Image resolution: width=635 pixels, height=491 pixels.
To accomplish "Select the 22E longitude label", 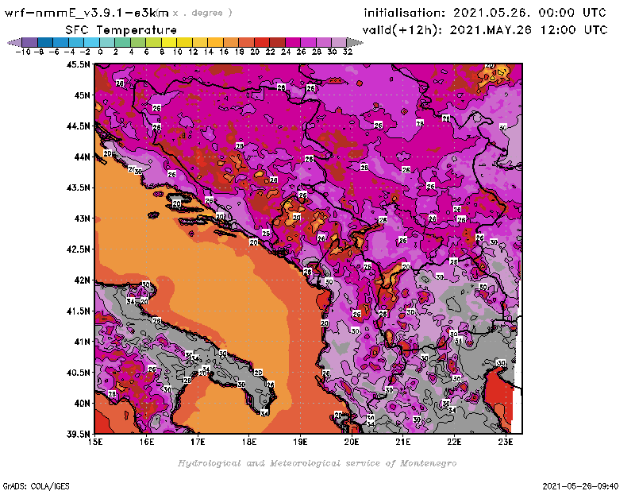I will (454, 442).
